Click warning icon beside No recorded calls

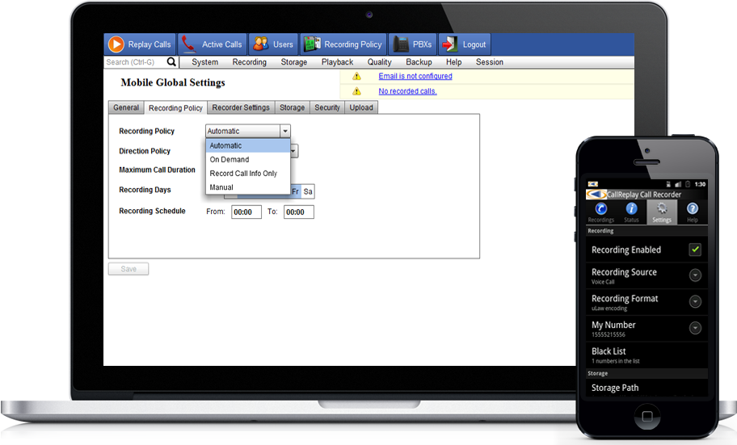tap(356, 91)
